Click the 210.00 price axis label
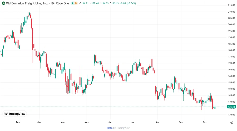Viewport: 237px width, 131px height. coord(231,12)
